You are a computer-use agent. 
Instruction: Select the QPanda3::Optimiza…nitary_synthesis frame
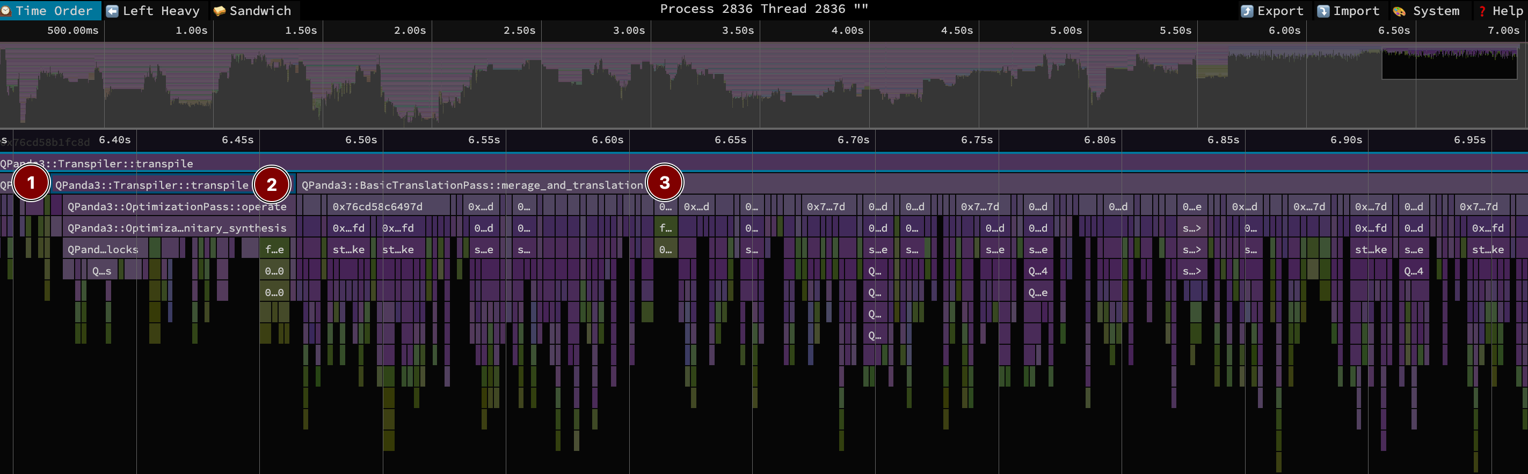click(x=176, y=227)
